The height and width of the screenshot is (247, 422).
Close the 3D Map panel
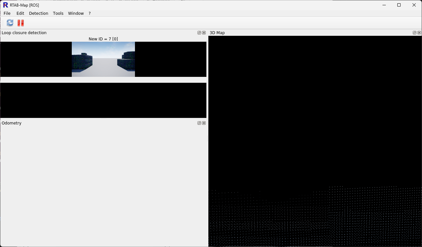click(419, 33)
